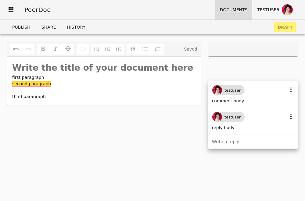305x201 pixels.
Task: Toggle strikethrough formatting in the toolbar
Action: (68, 49)
